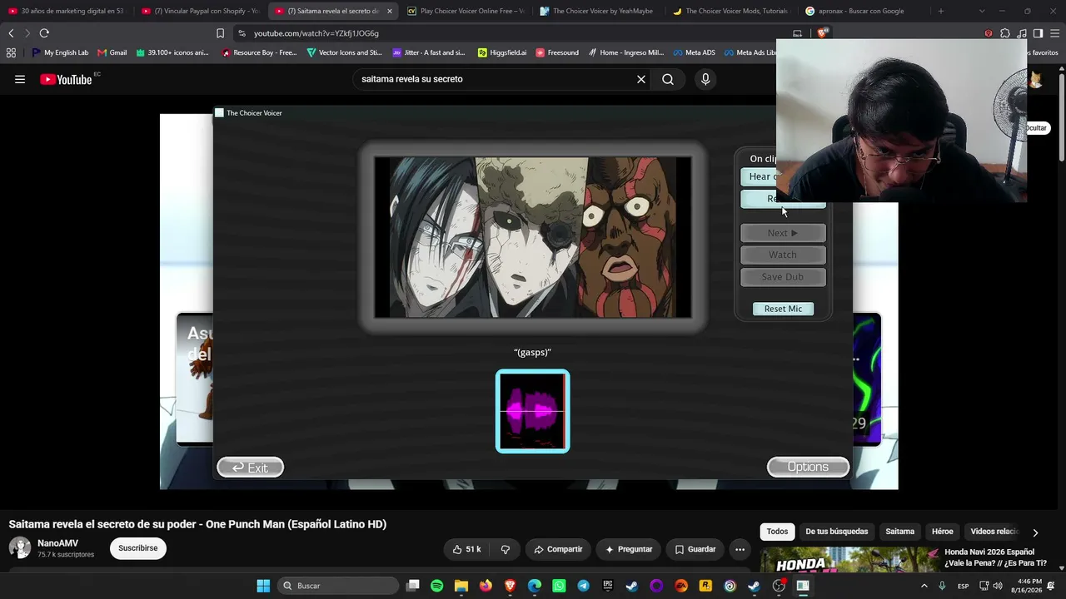
Task: Select the De tus búsquedas chip
Action: coord(837,532)
